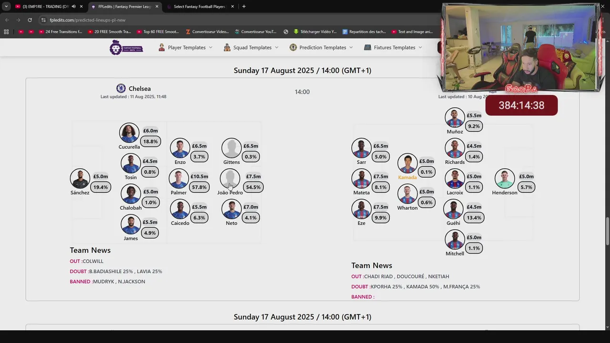Image resolution: width=610 pixels, height=343 pixels.
Task: Click the Crystal Palace Team News heading
Action: (x=372, y=265)
